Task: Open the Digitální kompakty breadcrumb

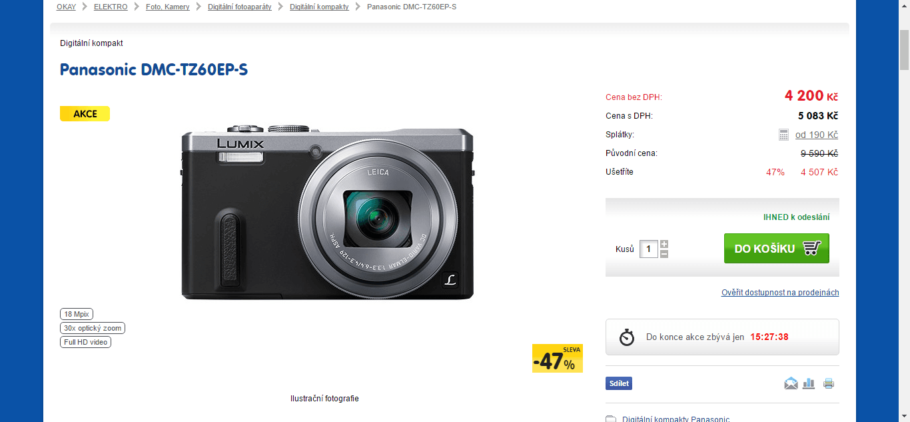Action: coord(319,7)
